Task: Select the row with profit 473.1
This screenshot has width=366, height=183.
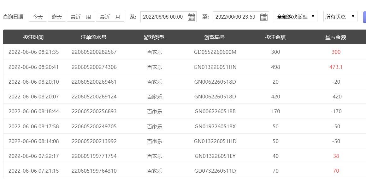Action: (336, 67)
